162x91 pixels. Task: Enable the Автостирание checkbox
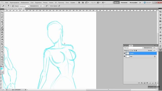click(50, 6)
